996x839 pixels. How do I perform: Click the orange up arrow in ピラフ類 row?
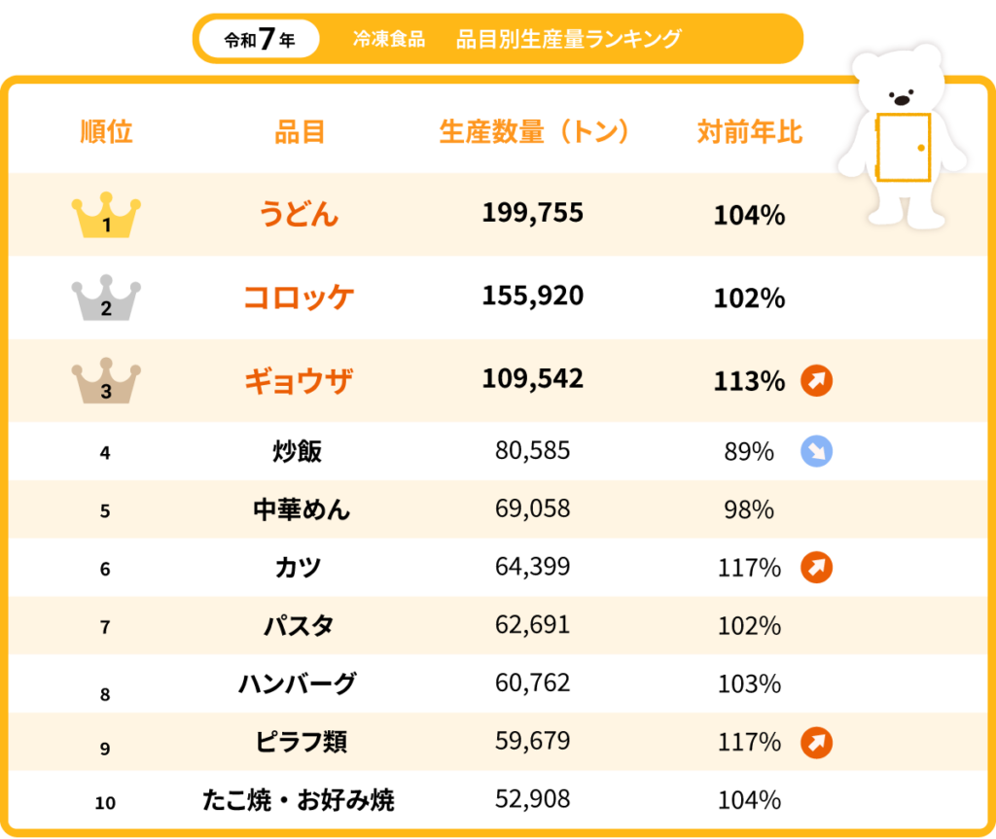coord(816,743)
